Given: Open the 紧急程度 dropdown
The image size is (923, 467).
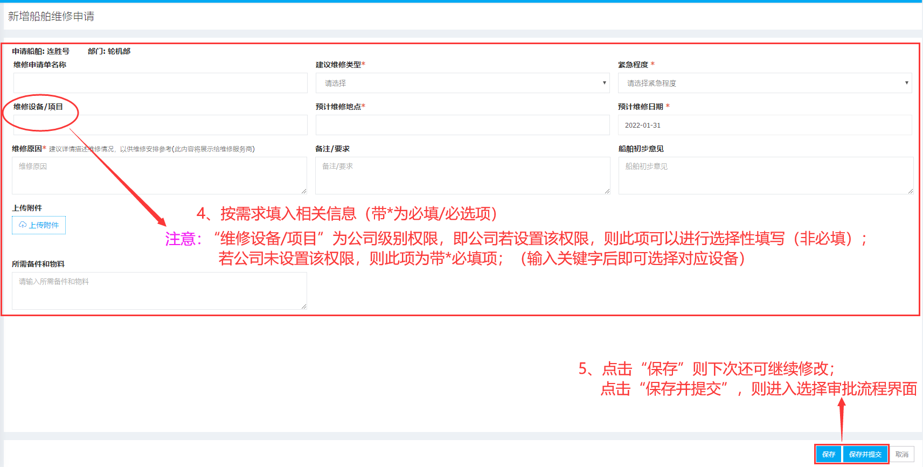Looking at the screenshot, I should (x=765, y=83).
